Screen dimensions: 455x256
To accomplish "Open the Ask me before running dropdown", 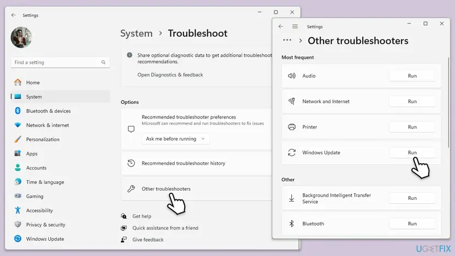I will coord(175,139).
